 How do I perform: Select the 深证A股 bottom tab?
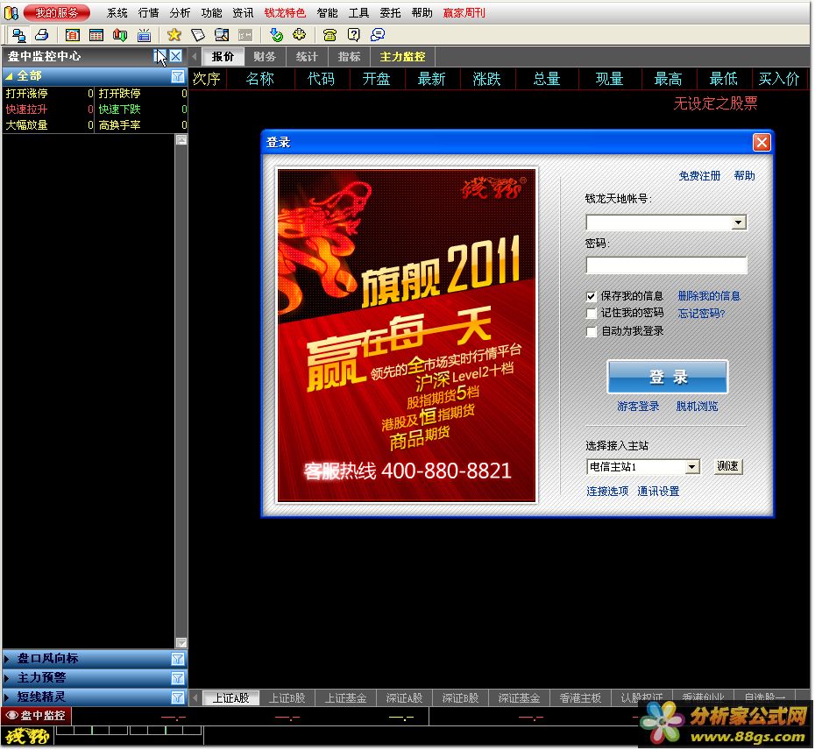click(404, 698)
